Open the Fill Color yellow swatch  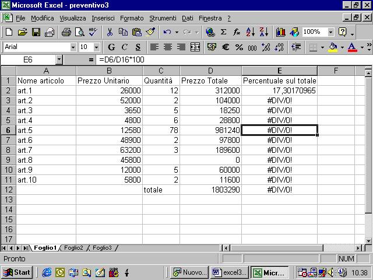(333, 47)
